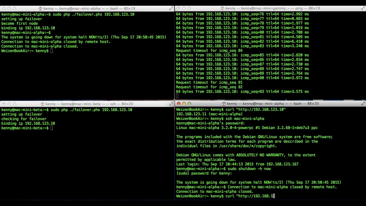Viewport: 366px width, 206px height.
Task: Click the 'become first node' output line
Action: coord(19,23)
